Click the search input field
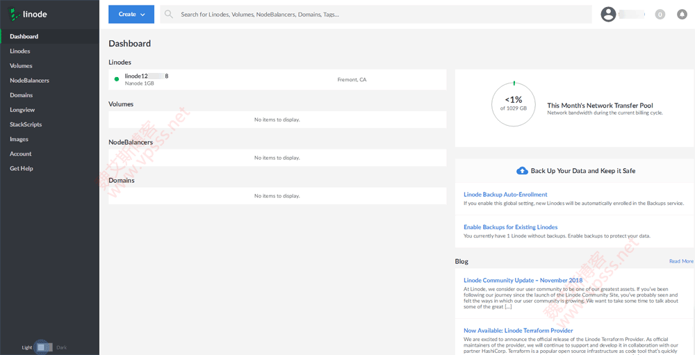The image size is (695, 355). click(375, 14)
